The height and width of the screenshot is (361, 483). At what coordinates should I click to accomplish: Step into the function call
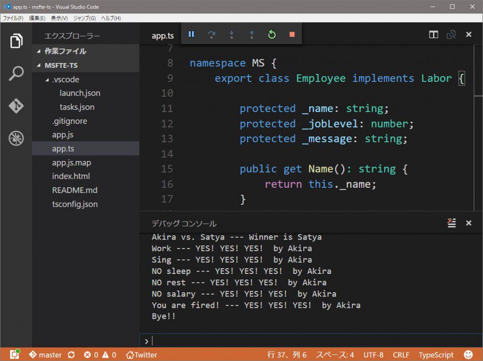[x=231, y=34]
